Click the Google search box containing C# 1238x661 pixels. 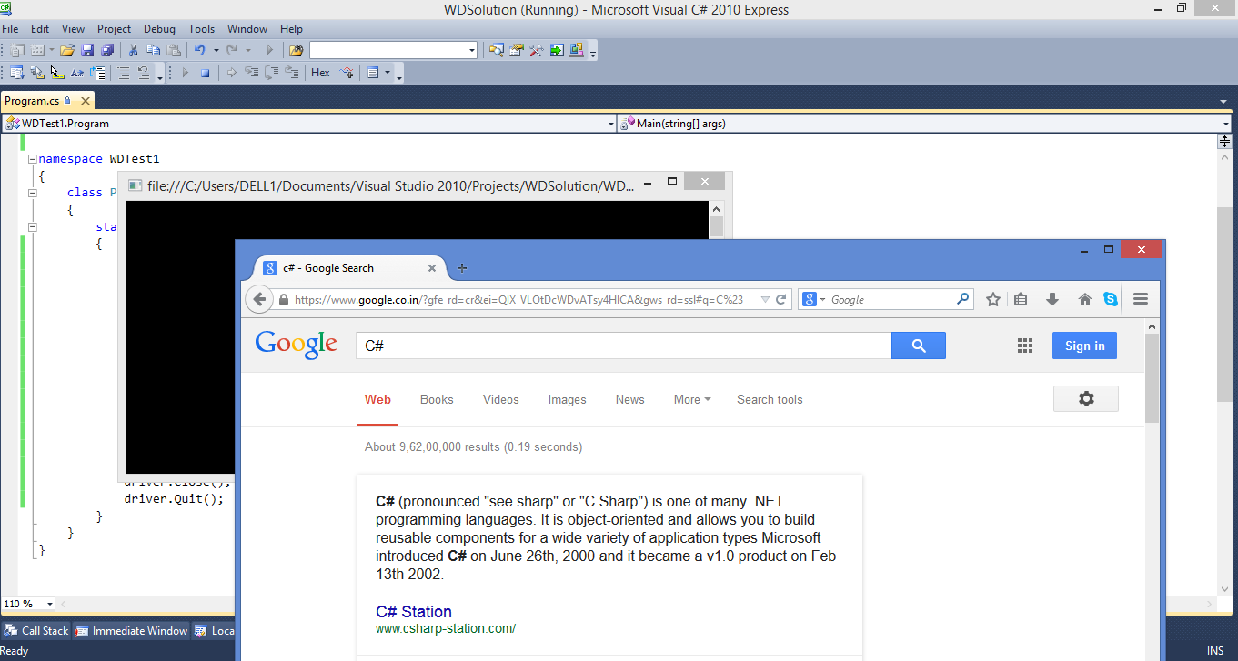[x=623, y=346]
